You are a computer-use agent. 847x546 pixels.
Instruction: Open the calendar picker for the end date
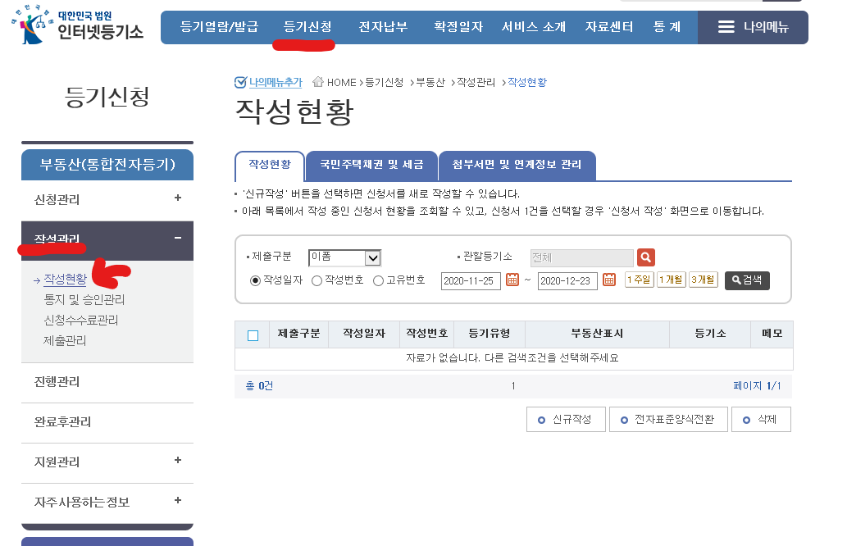(x=608, y=280)
